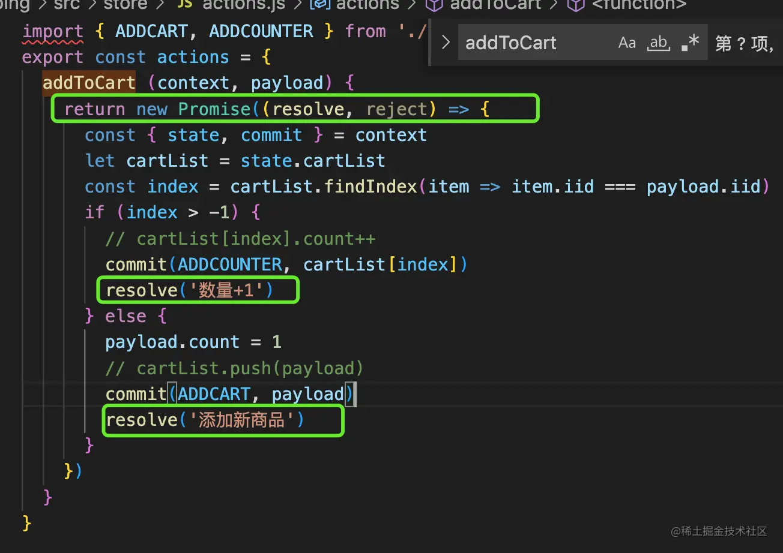Screen dimensions: 783x553
Task: Click the cube icon before addToCart breadcrumb
Action: [435, 5]
